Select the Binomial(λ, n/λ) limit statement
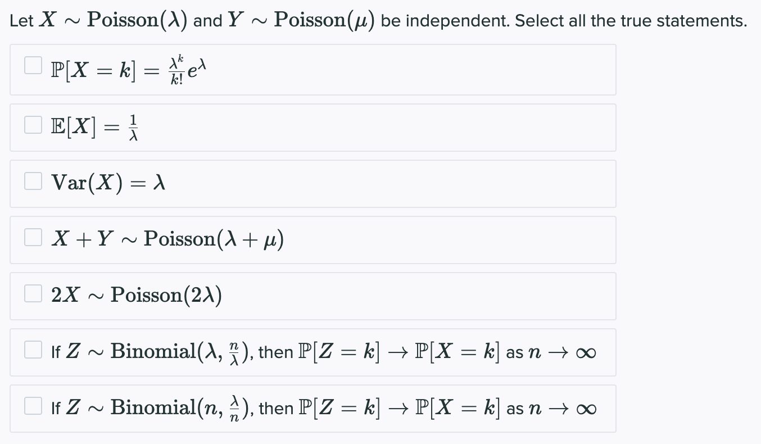Viewport: 761px width, 444px height. click(x=33, y=350)
